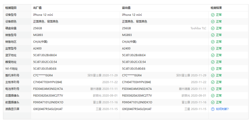Click the blue question mark icon in 液晶显示屏 row
249x120 pixels.
click(x=213, y=109)
